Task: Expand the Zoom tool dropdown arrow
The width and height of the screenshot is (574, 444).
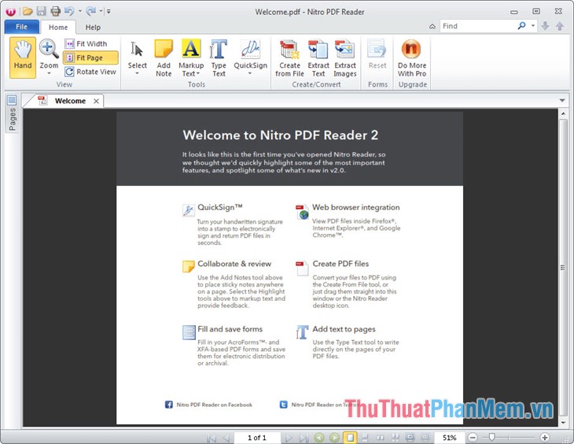Action: [x=49, y=73]
